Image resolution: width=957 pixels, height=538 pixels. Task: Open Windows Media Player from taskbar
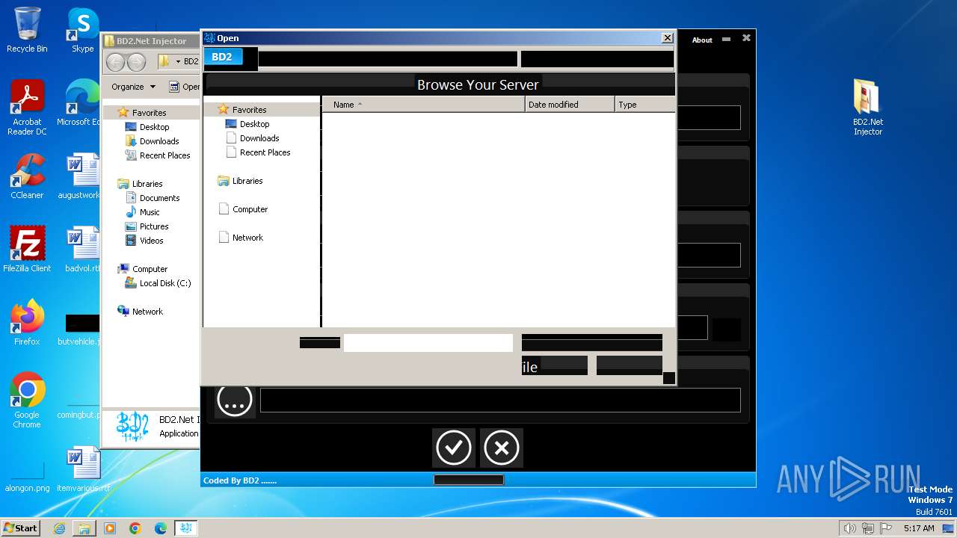(110, 528)
